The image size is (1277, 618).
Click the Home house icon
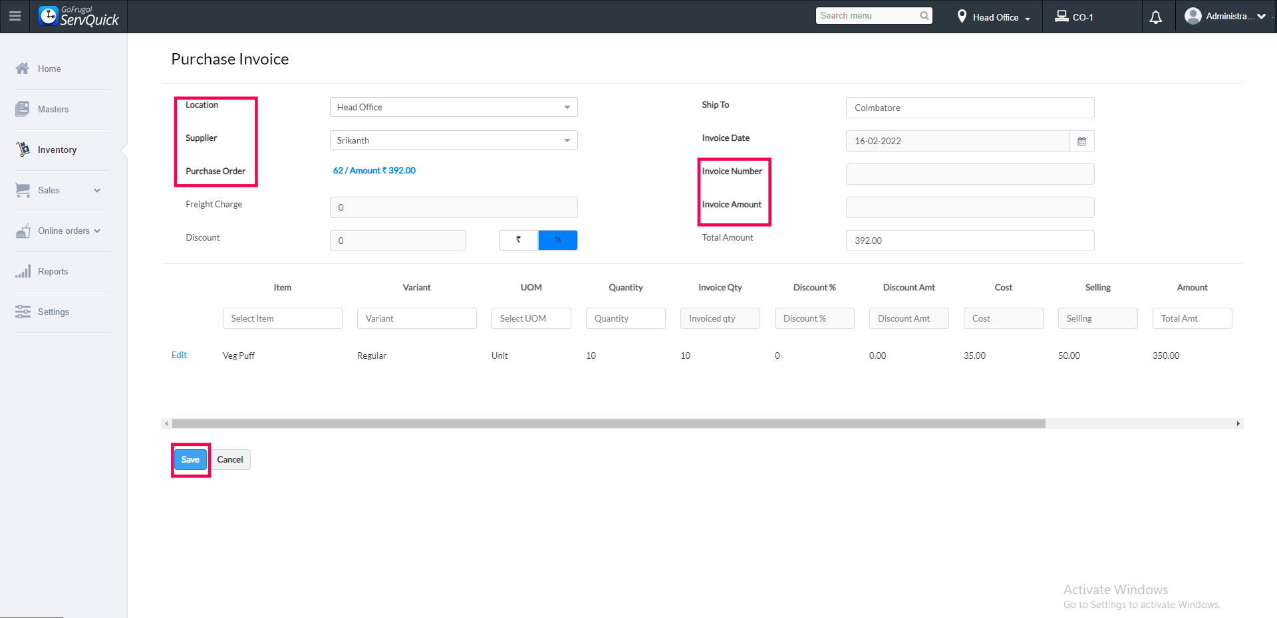coord(23,68)
